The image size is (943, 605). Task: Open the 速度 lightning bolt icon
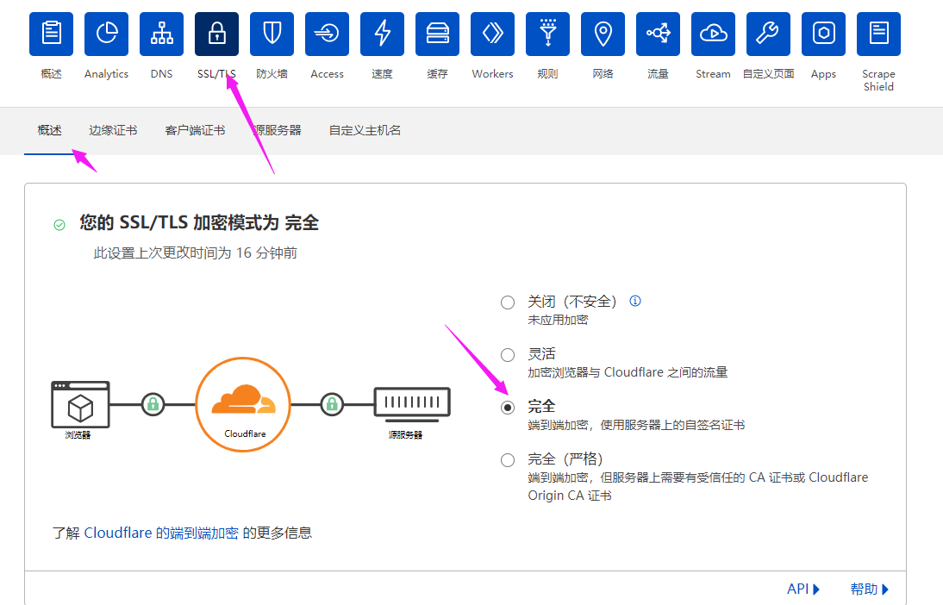coord(383,34)
